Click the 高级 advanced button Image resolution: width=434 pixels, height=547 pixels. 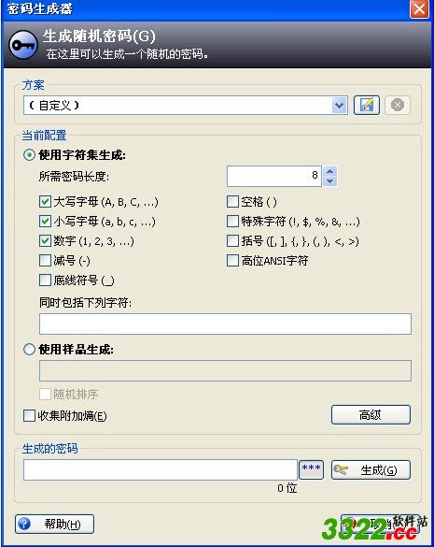coord(371,415)
